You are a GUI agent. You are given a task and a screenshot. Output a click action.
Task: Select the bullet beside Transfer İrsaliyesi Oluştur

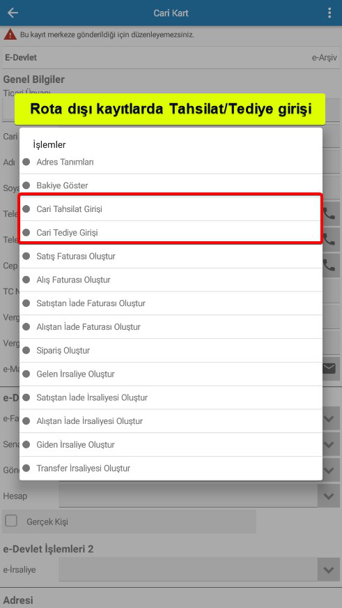[26, 468]
